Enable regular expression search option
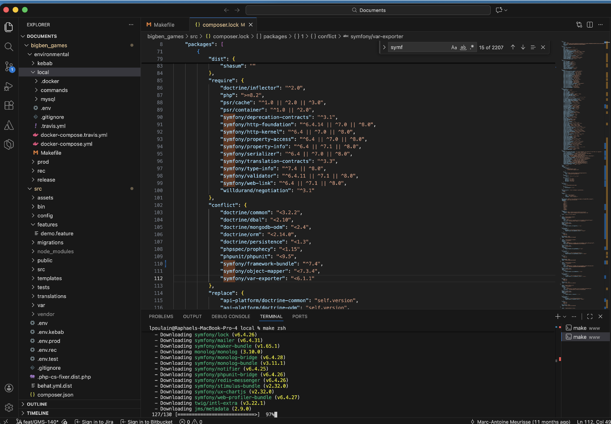The image size is (611, 424). 472,47
